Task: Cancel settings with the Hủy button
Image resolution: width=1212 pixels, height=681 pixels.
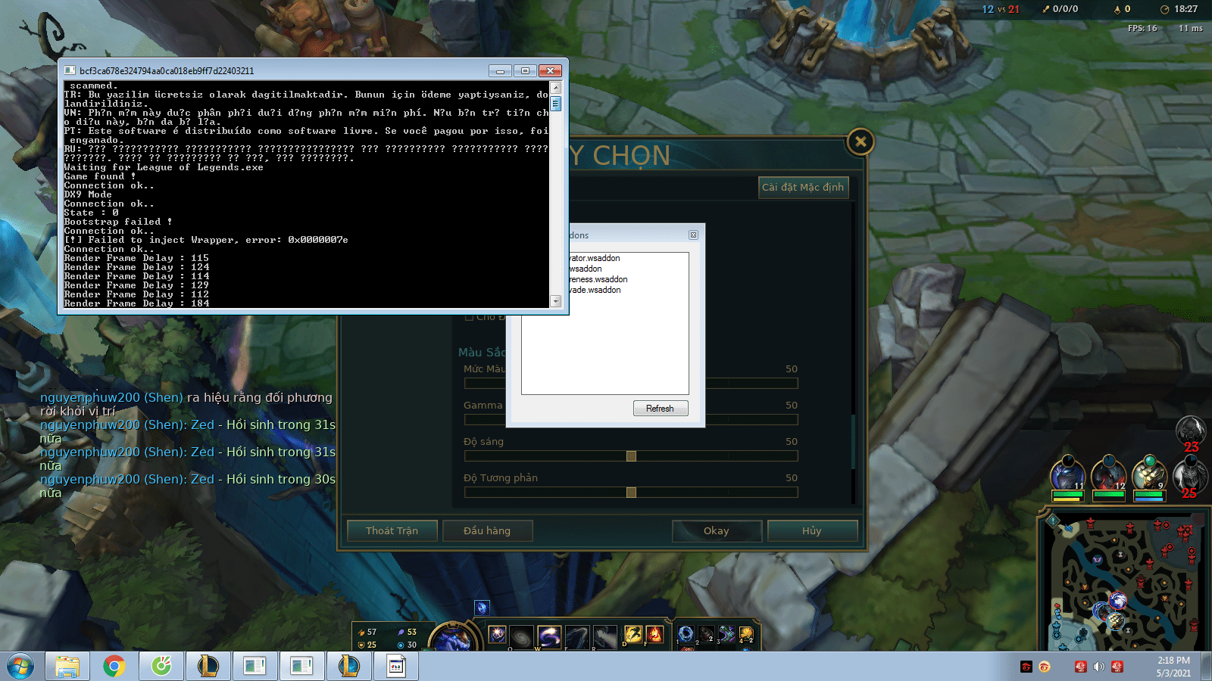Action: click(x=812, y=531)
